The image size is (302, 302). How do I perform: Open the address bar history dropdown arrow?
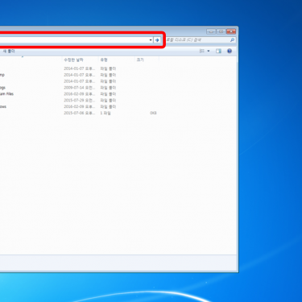151,40
